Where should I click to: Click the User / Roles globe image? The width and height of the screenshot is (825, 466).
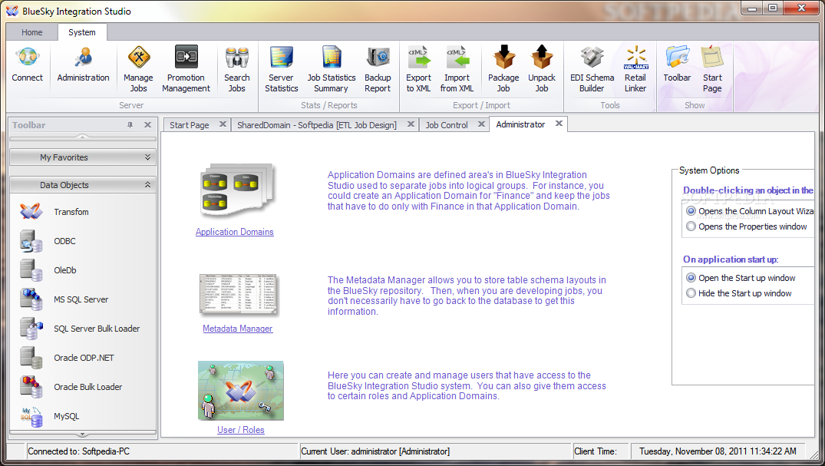click(241, 391)
